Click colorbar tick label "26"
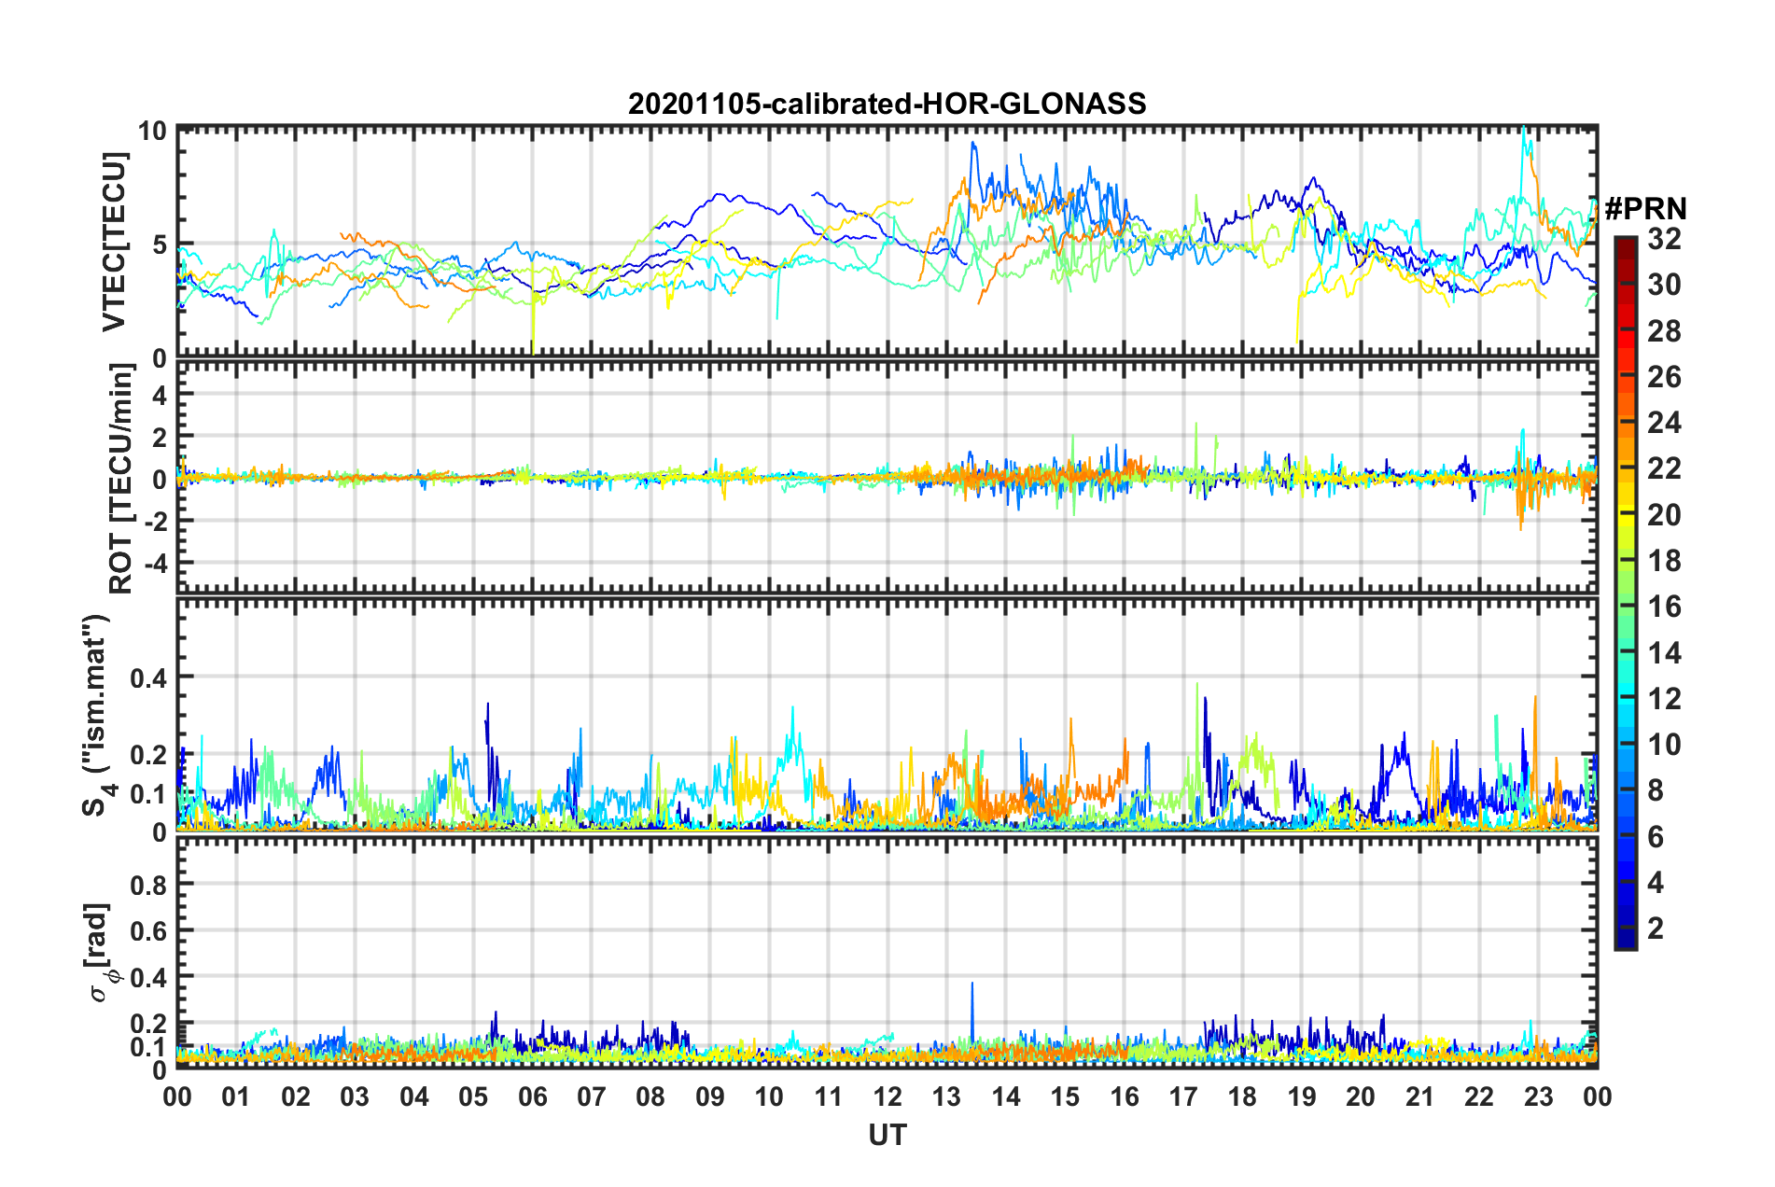 click(x=1664, y=377)
